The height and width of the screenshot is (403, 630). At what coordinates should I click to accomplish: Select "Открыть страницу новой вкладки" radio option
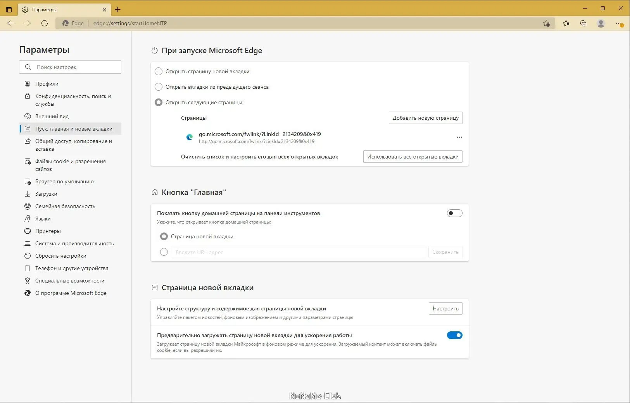pyautogui.click(x=159, y=71)
